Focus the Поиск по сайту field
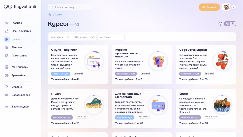Image resolution: width=243 pixels, height=137 pixels. (70, 7)
